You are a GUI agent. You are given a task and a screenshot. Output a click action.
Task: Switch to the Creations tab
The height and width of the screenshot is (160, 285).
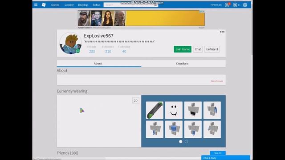[183, 64]
